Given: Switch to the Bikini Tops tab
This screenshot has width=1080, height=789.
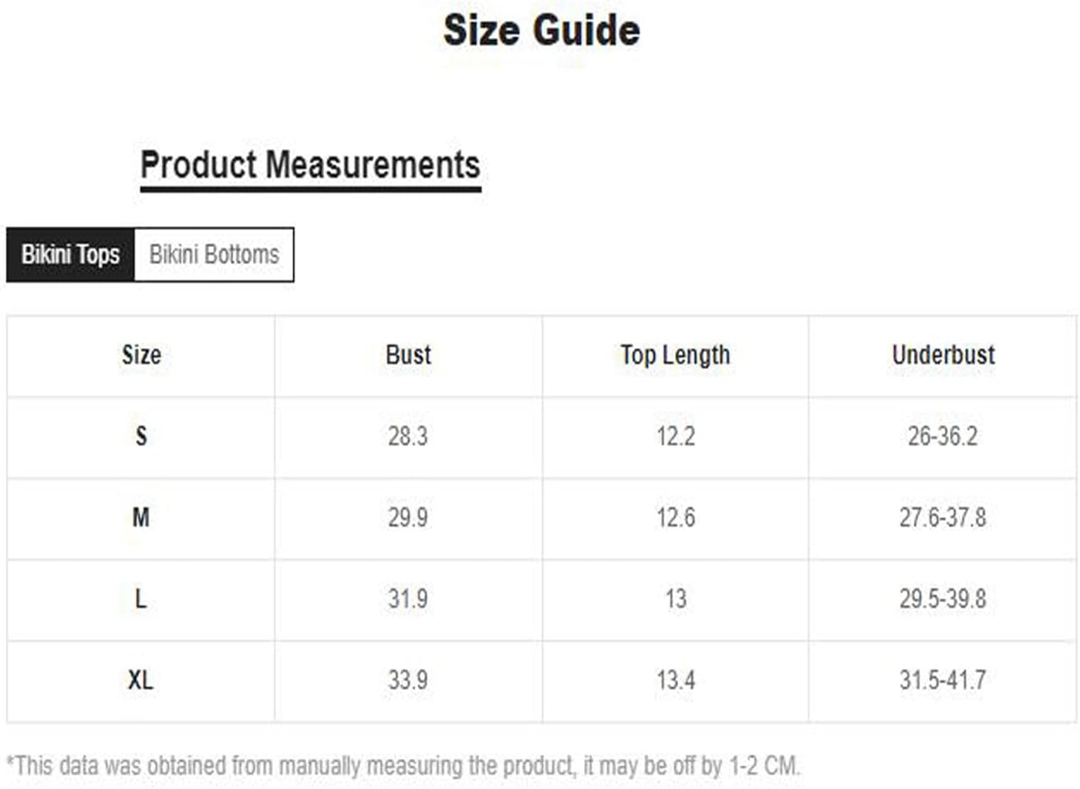Looking at the screenshot, I should 70,254.
